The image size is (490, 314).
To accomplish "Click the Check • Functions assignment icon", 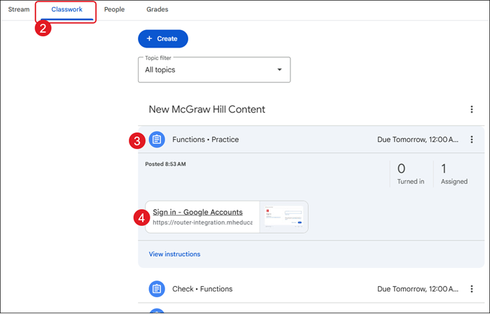I will pyautogui.click(x=157, y=289).
